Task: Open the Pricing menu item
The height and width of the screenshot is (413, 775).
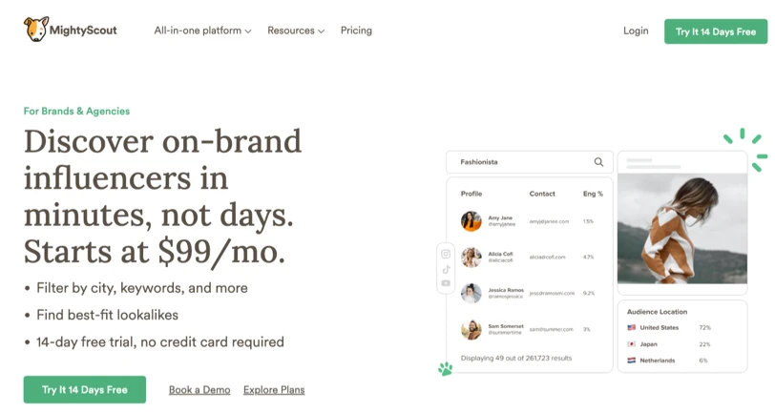Action: coord(356,31)
